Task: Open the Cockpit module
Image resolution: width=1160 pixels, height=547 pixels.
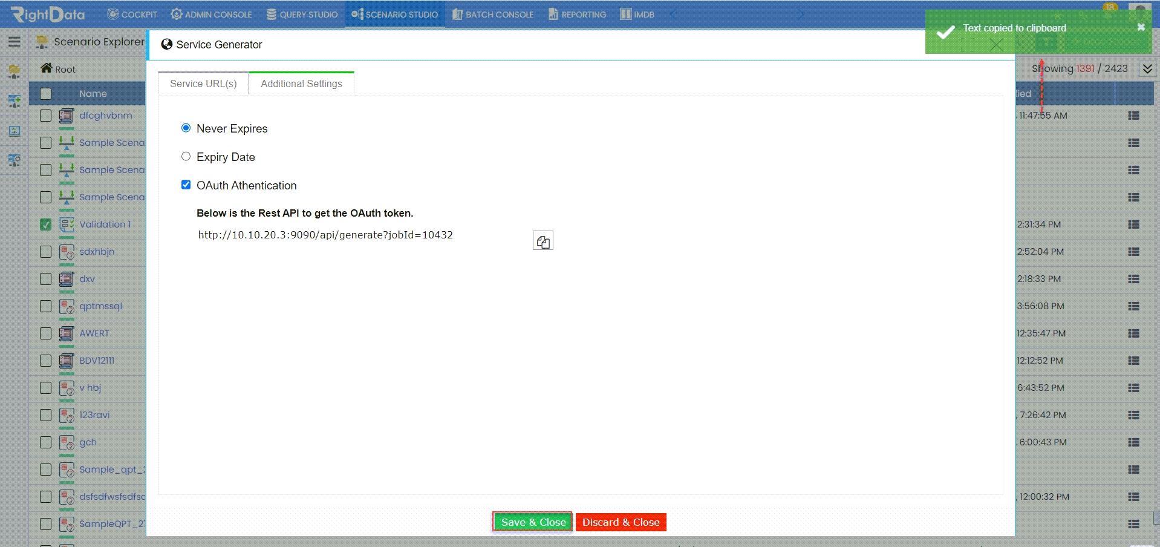Action: [x=132, y=14]
